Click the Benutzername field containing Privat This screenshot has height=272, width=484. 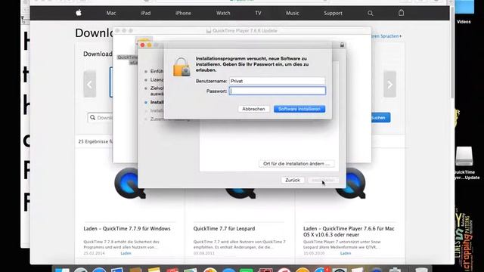pyautogui.click(x=278, y=81)
